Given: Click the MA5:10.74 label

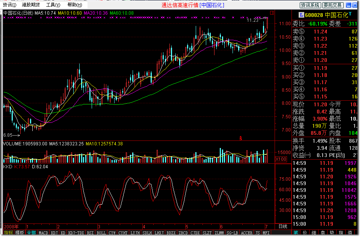Looking at the screenshot, I should tap(45, 13).
